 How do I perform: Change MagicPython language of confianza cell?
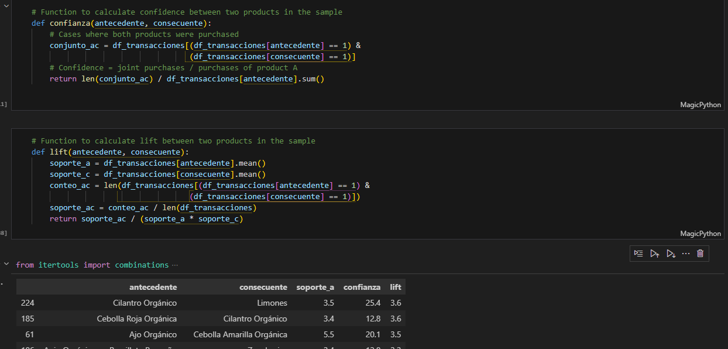(x=700, y=105)
